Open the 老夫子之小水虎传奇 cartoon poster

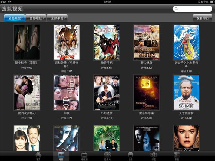[x=186, y=42]
